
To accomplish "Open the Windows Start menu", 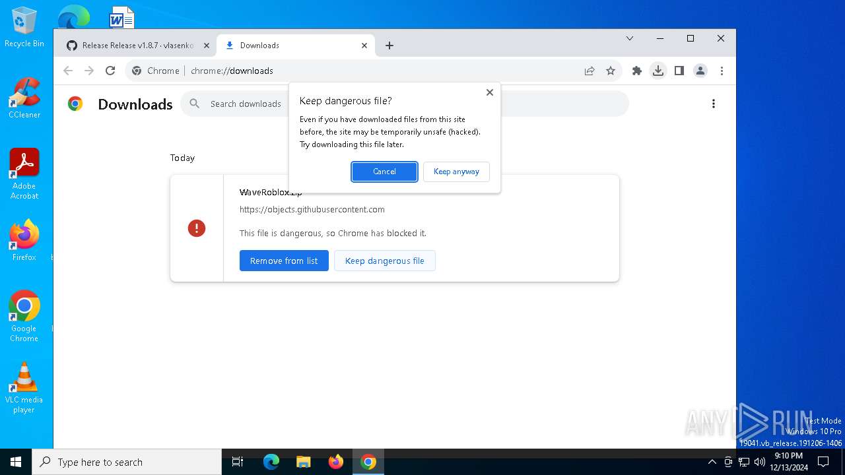I will pyautogui.click(x=16, y=462).
